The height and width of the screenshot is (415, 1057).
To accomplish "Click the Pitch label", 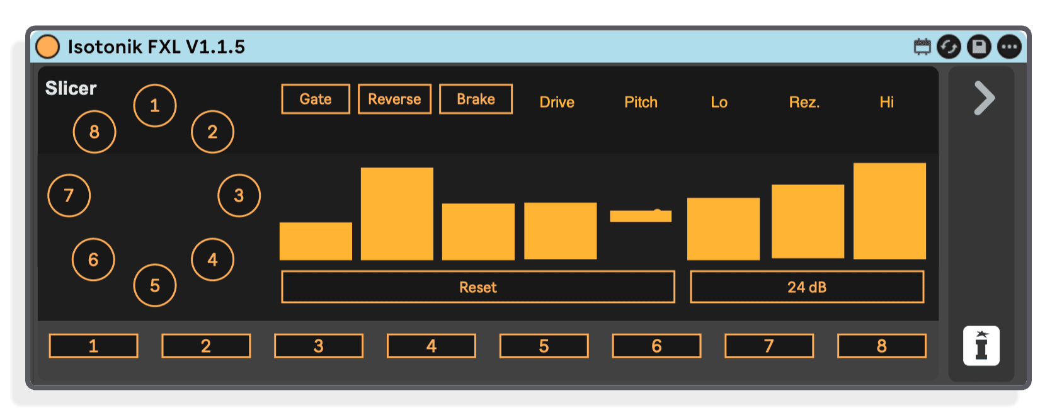I will click(x=641, y=102).
